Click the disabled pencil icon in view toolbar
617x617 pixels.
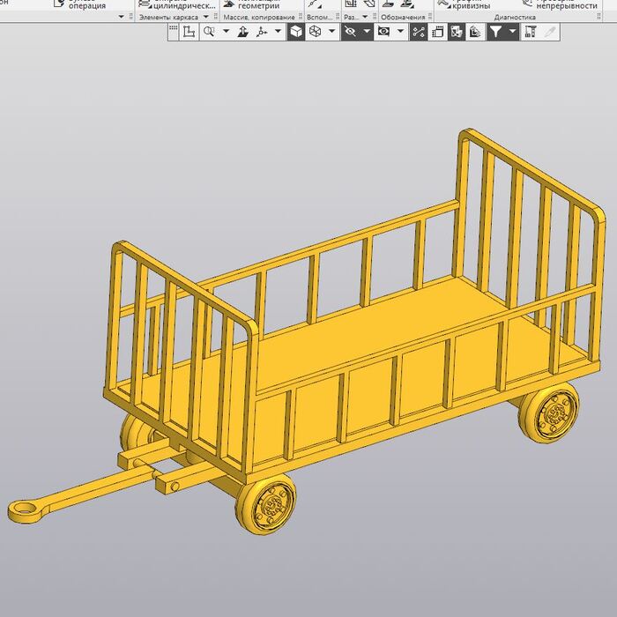[x=550, y=32]
